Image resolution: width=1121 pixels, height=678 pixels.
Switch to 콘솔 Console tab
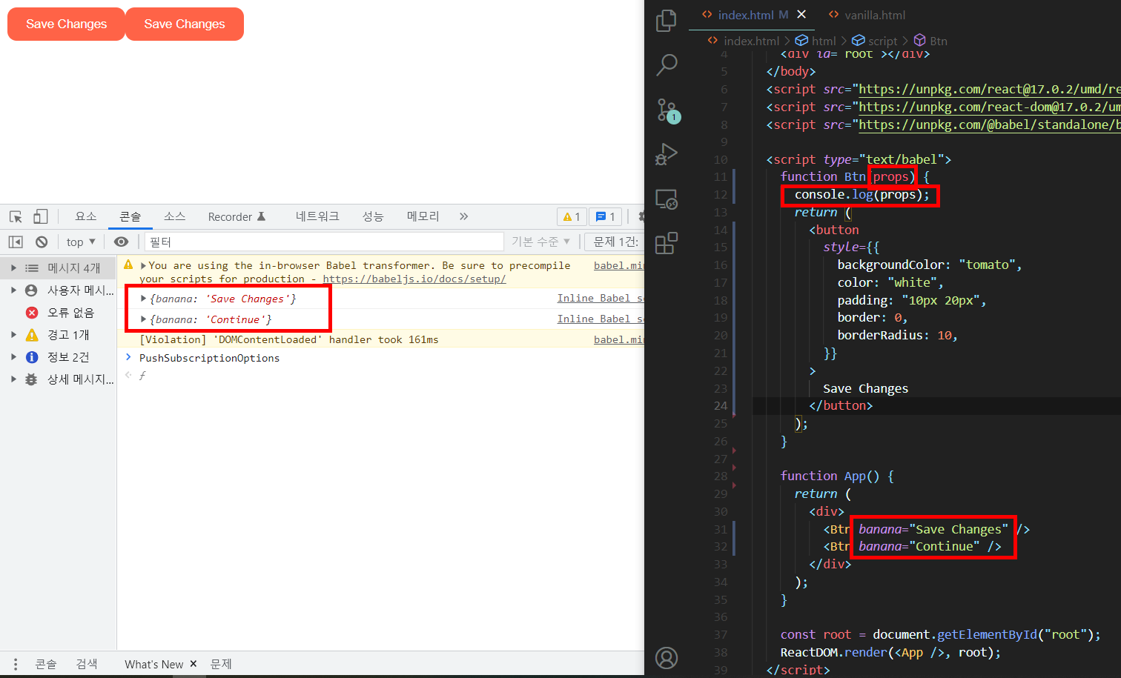tap(130, 216)
